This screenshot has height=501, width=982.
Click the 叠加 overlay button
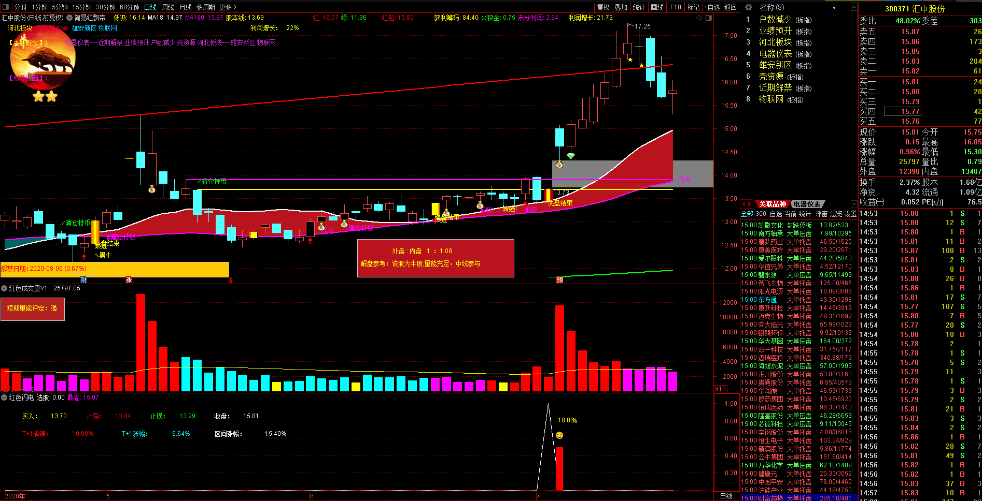621,7
